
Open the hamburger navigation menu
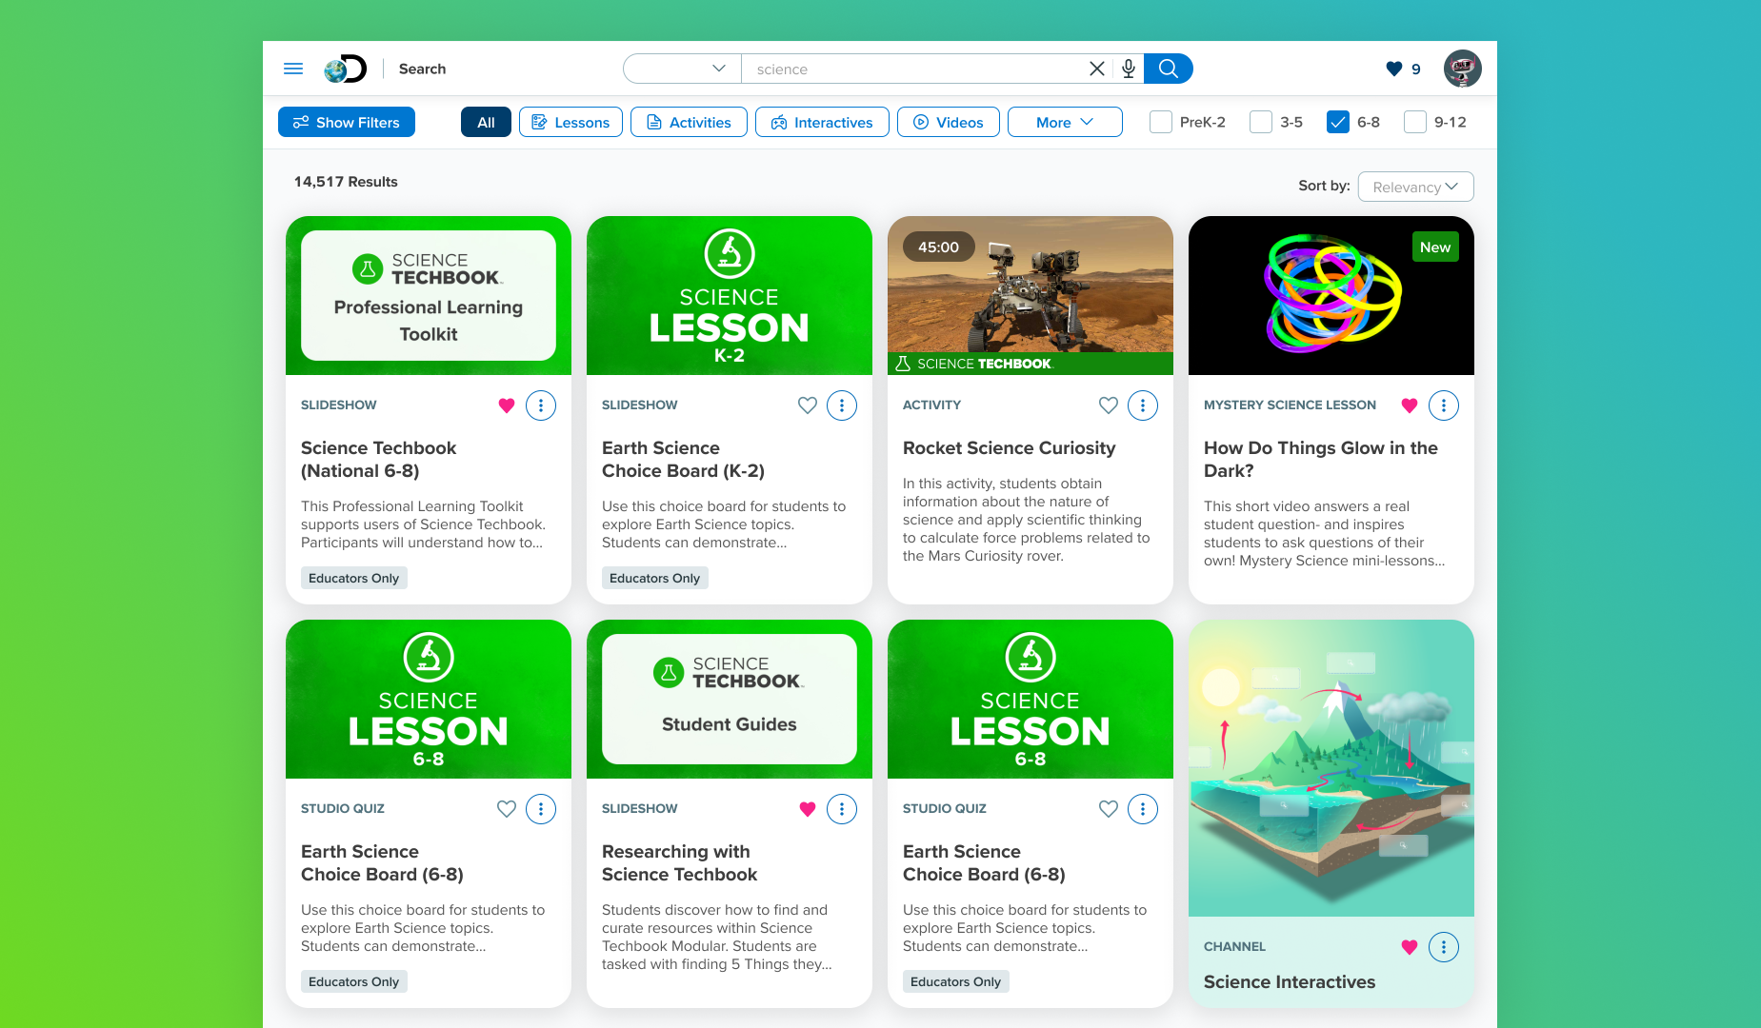click(293, 69)
